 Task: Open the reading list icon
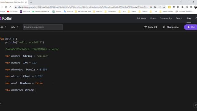click(x=187, y=7)
